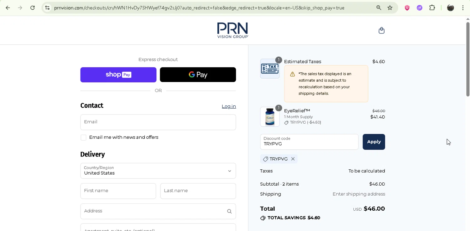Click the TRYPVG applied discount chip
This screenshot has height=231, width=470.
279,159
